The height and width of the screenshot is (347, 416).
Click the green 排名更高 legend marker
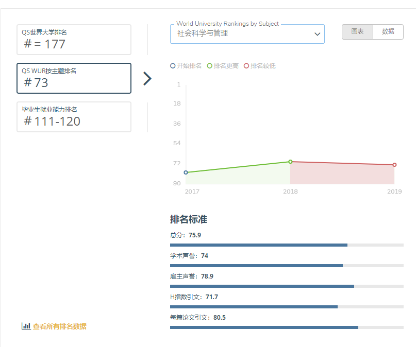209,66
